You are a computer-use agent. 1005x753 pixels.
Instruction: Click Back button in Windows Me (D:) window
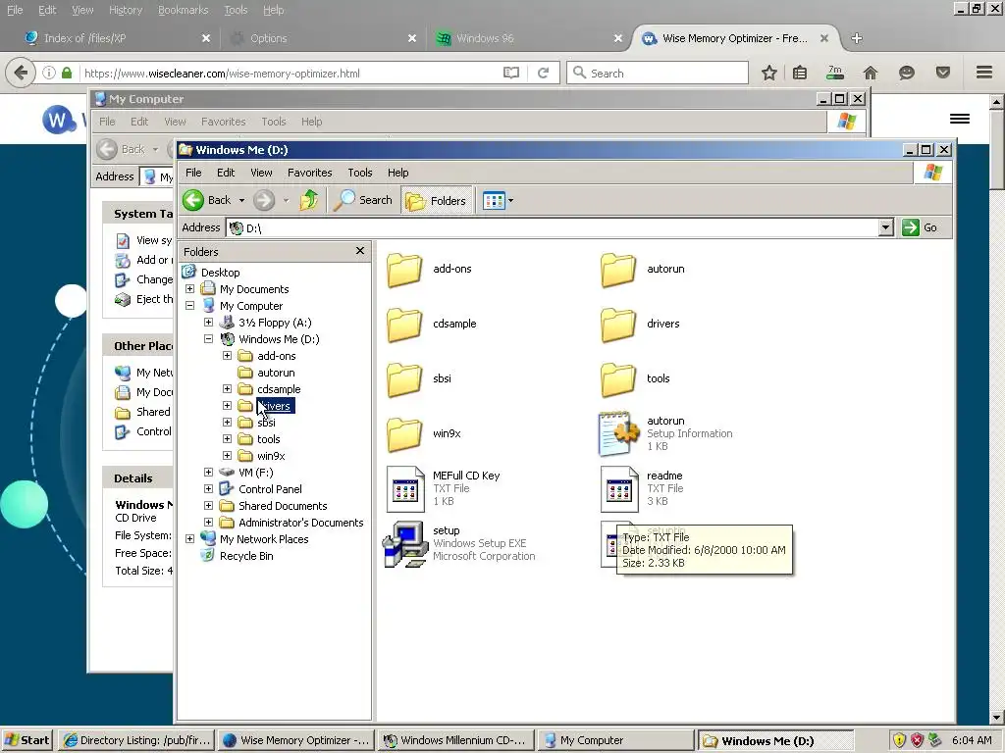coord(207,200)
